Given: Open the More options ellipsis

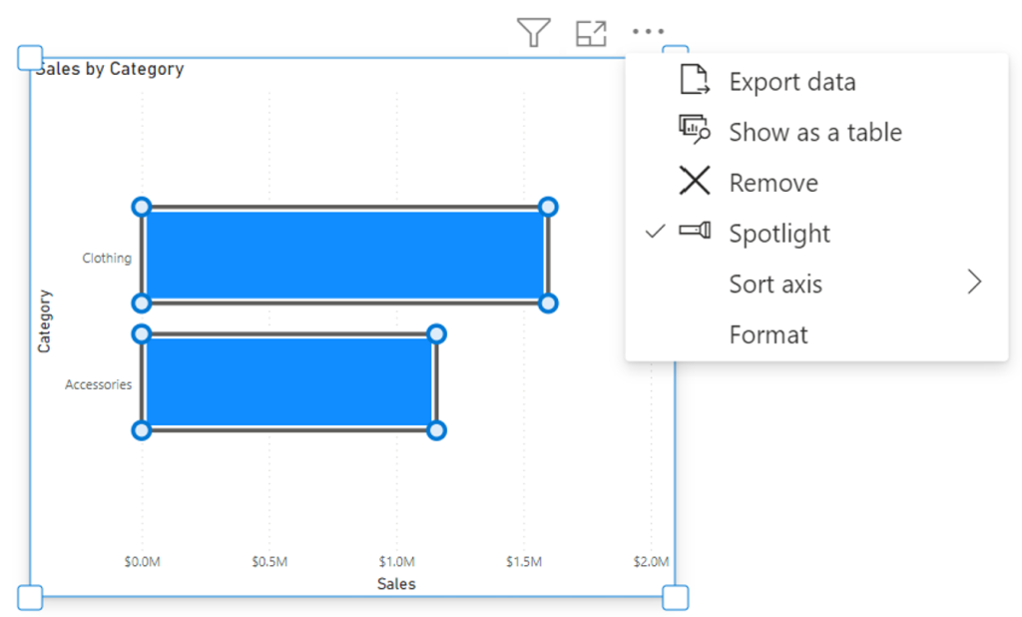Looking at the screenshot, I should point(648,31).
